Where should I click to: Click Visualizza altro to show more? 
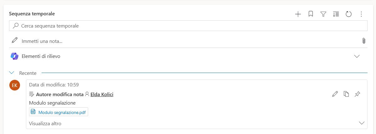45,124
